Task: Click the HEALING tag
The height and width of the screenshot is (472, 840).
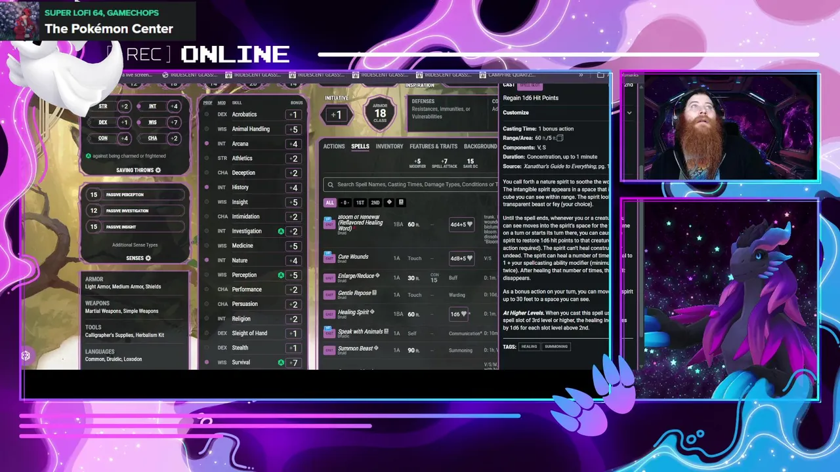Action: click(x=529, y=347)
